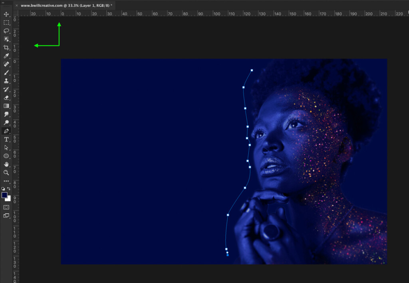Viewport: 409px width, 283px height.
Task: Select the Lasso tool
Action: [6, 31]
